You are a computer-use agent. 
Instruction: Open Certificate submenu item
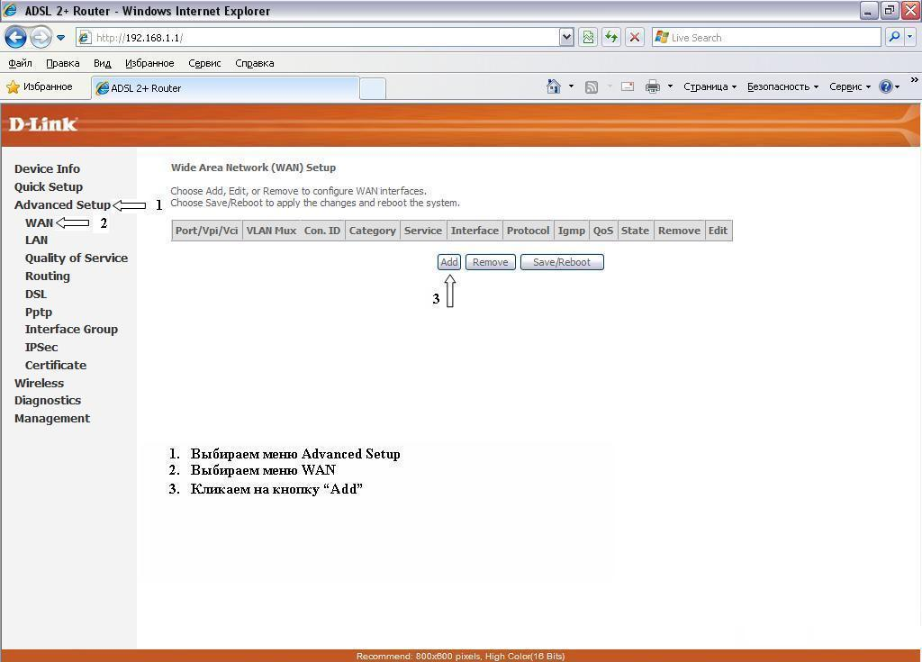[56, 366]
